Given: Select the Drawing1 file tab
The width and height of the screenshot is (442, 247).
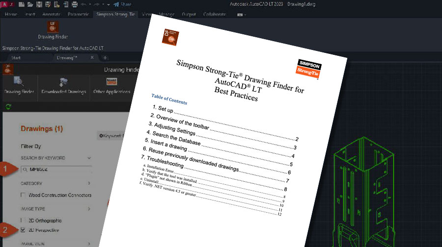Looking at the screenshot, I should pos(67,58).
